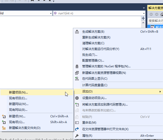Select 现有项(G)... entry
This screenshot has height=140, width=163.
pos(37,122)
